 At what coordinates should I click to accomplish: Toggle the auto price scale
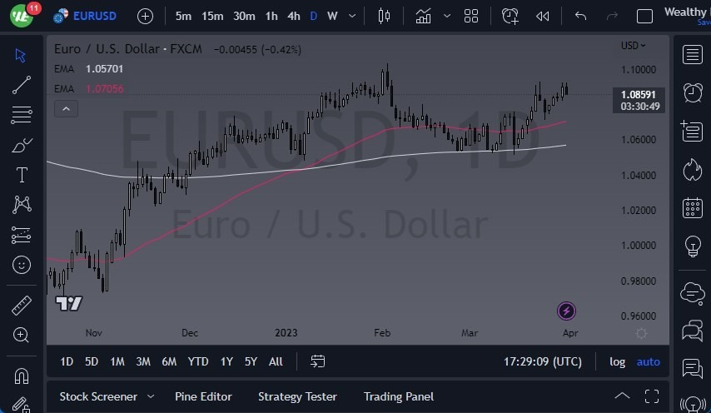tap(648, 361)
